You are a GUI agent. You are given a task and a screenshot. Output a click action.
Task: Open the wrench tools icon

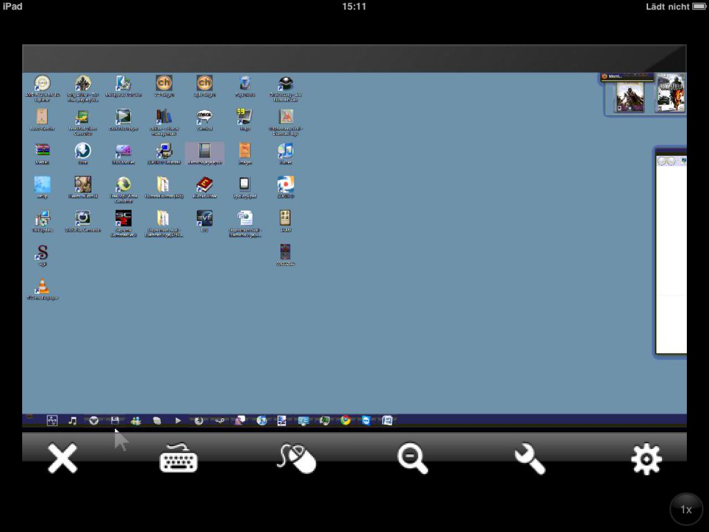click(530, 458)
